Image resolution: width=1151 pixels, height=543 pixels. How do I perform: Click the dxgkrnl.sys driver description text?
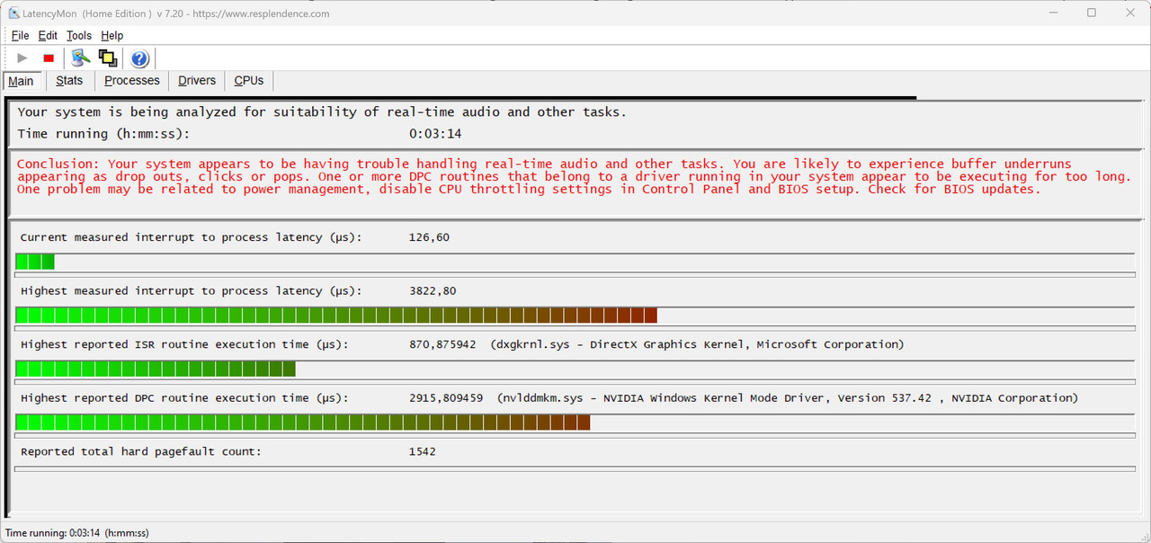pyautogui.click(x=698, y=344)
